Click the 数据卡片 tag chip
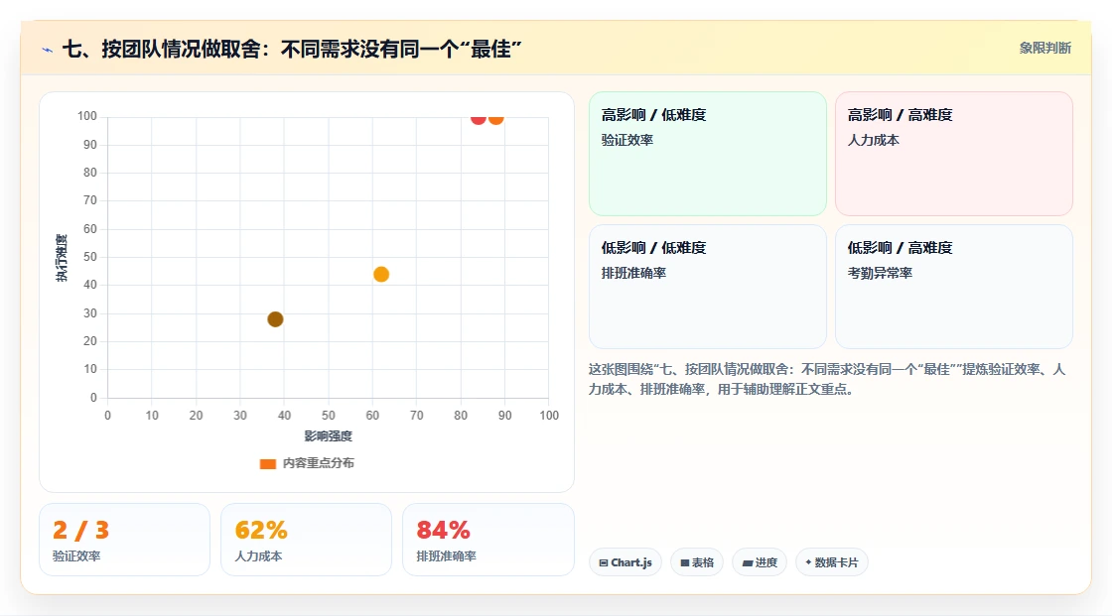1112x616 pixels. click(x=832, y=562)
